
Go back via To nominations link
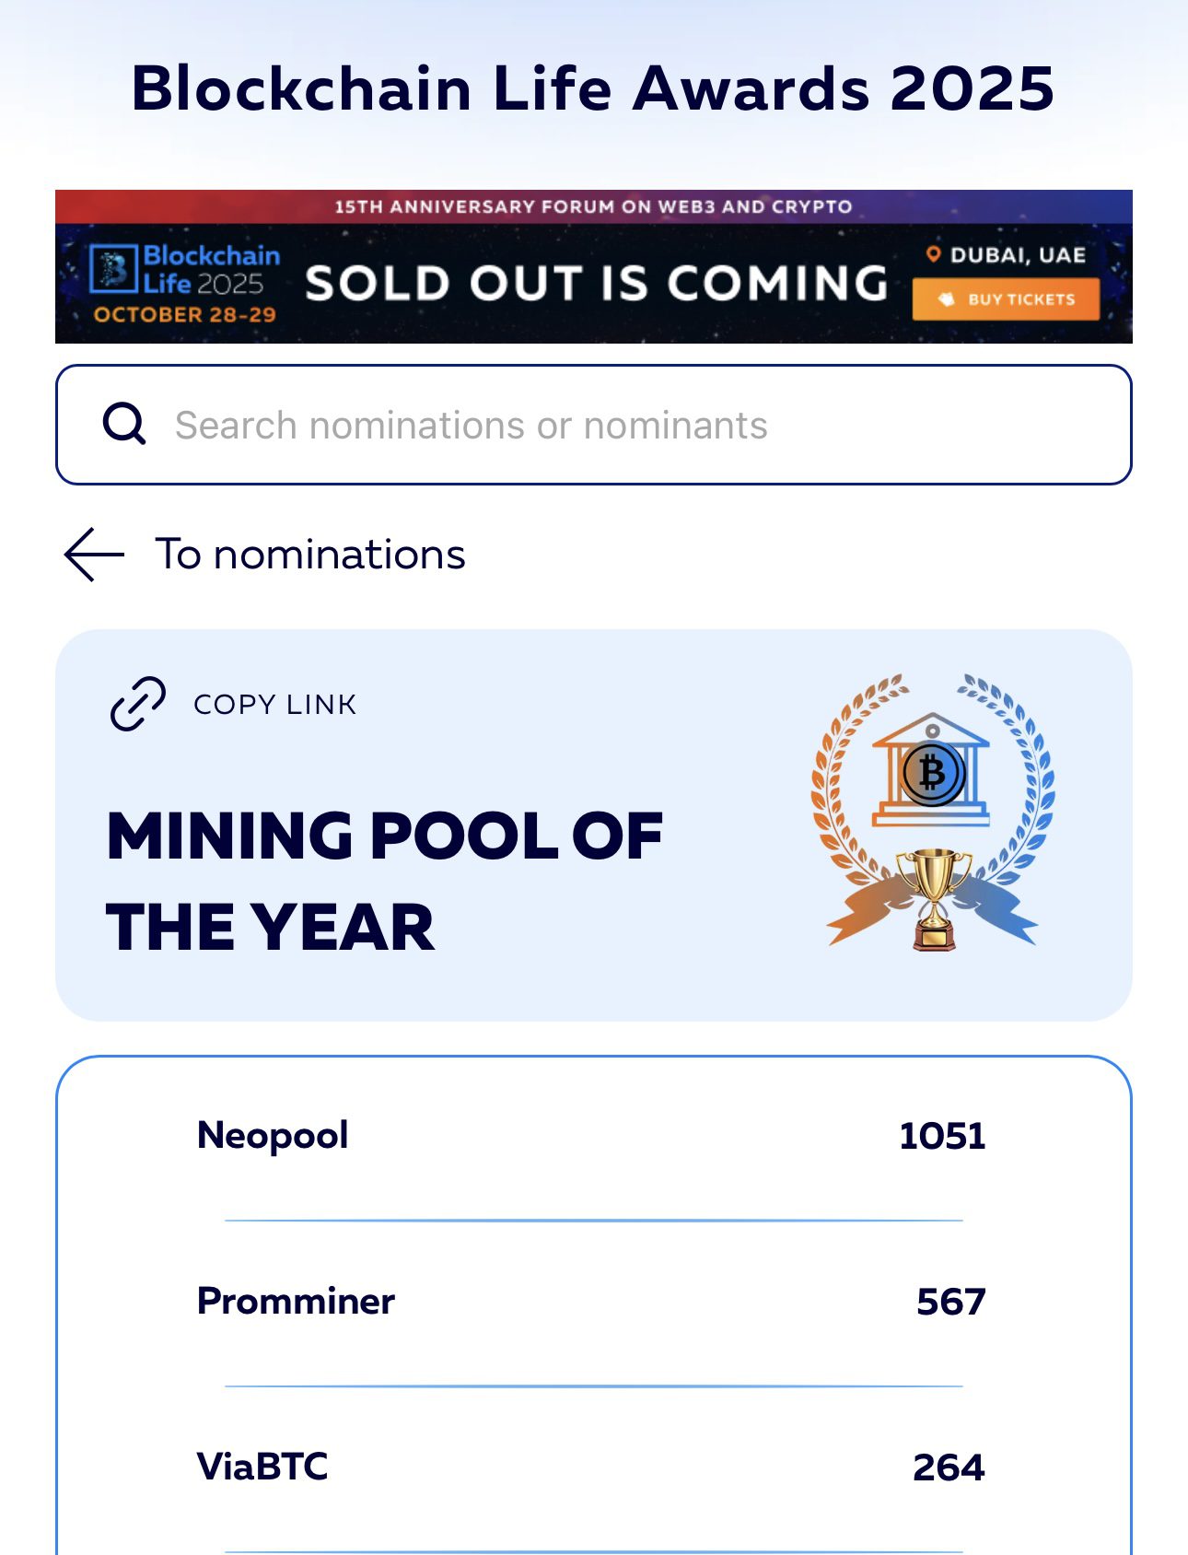pos(265,555)
